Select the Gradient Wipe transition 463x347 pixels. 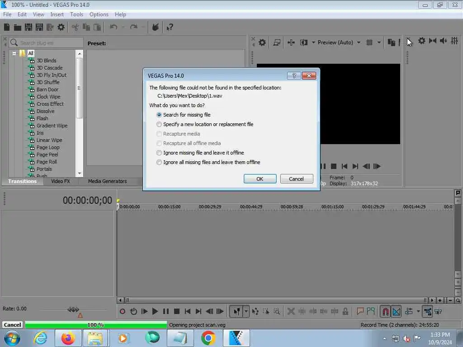point(52,126)
